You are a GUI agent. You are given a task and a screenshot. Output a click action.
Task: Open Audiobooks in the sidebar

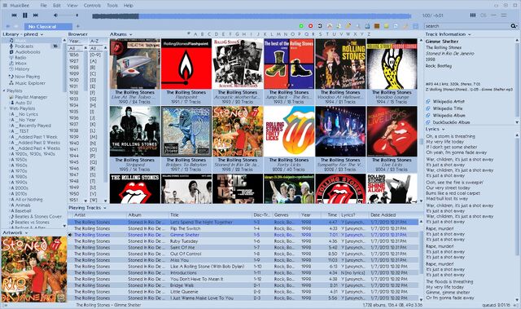(28, 52)
